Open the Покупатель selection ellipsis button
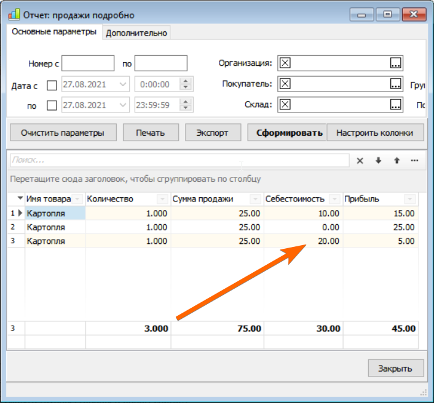 (395, 84)
